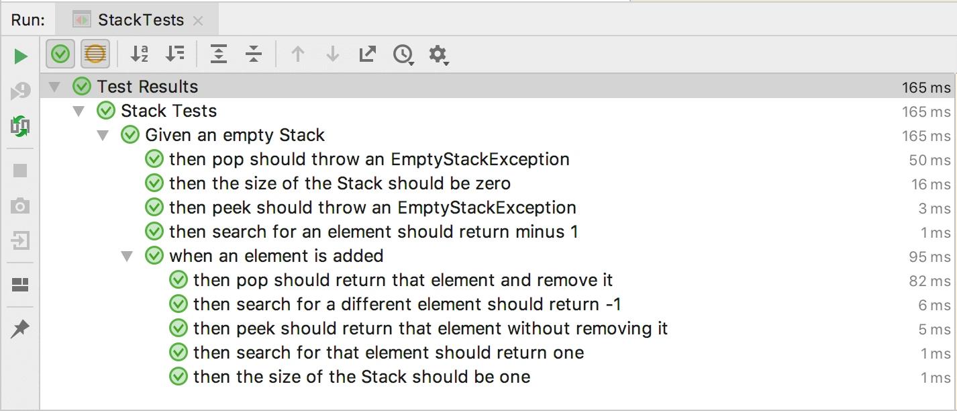957x411 pixels.
Task: Close the StackTests tab
Action: (x=198, y=21)
